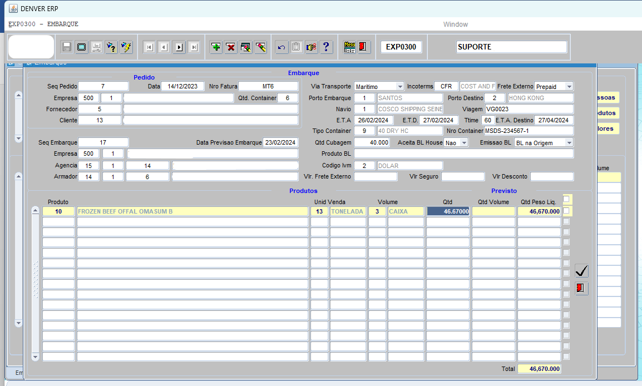
Task: Click the FROZEN BEEF OFFAL OMASUM B text
Action: click(x=125, y=211)
